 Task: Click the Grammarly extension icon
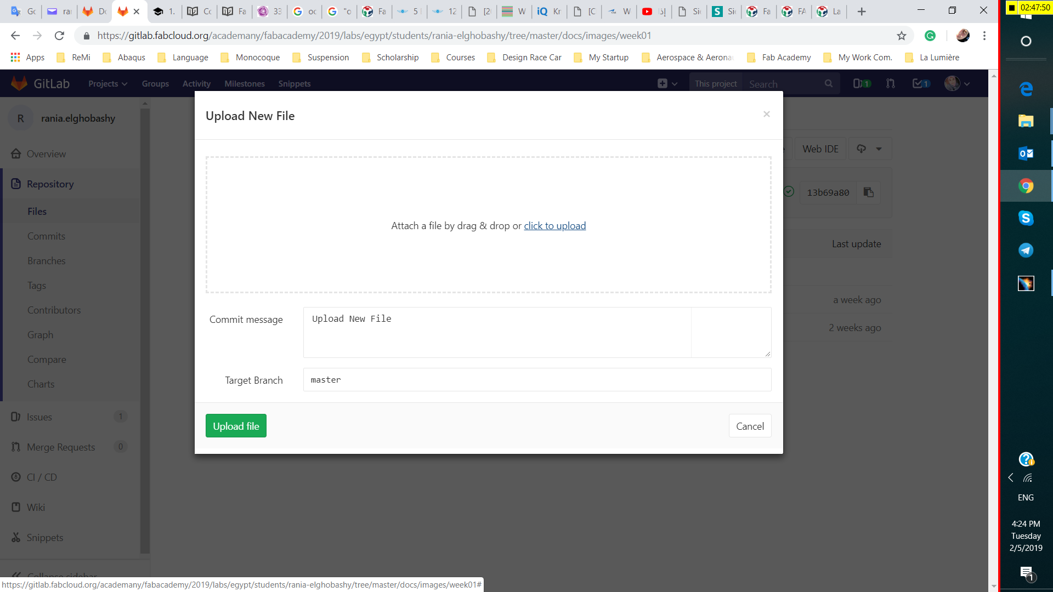(930, 36)
